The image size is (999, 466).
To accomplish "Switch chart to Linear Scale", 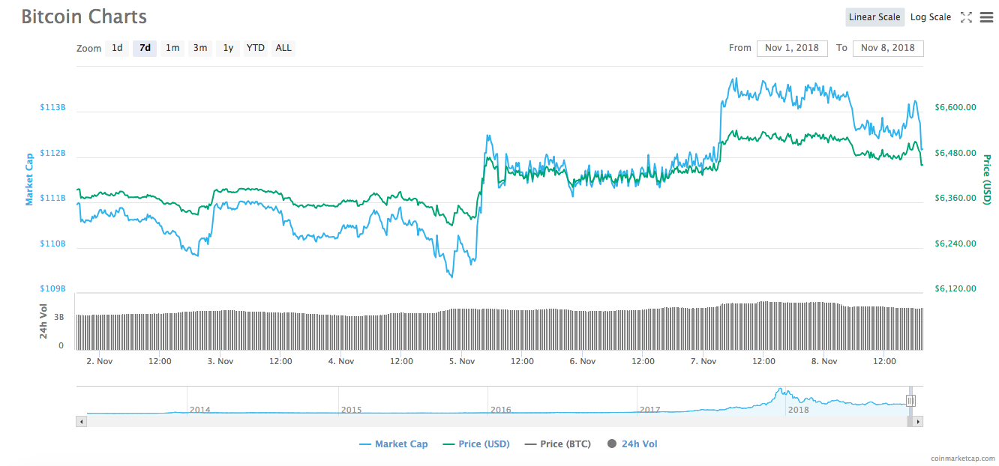I will point(874,17).
